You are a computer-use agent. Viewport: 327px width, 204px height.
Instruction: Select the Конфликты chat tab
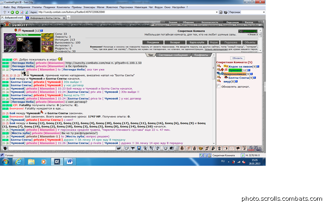(201, 55)
